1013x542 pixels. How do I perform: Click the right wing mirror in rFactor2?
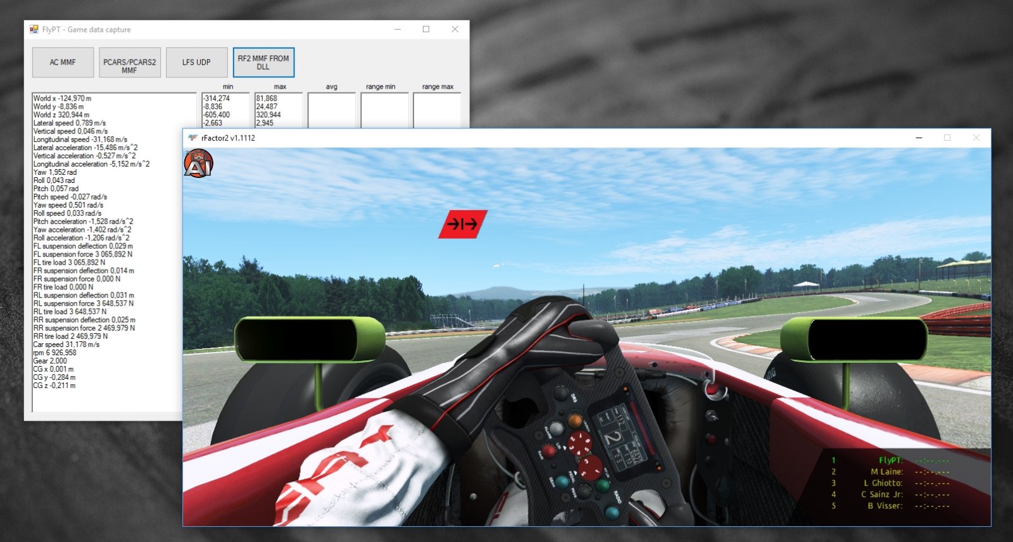(854, 339)
